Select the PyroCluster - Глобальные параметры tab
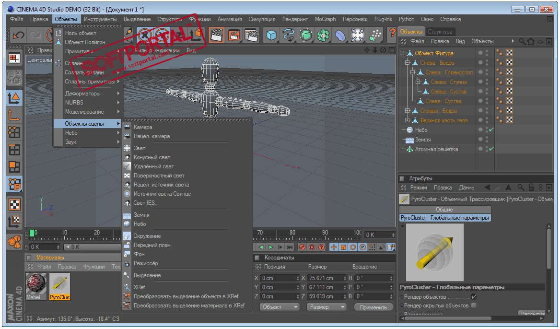 point(444,218)
